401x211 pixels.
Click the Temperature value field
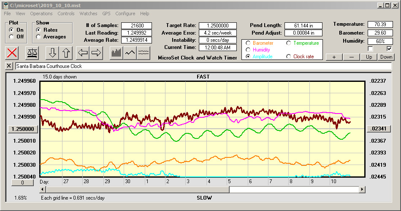click(380, 24)
